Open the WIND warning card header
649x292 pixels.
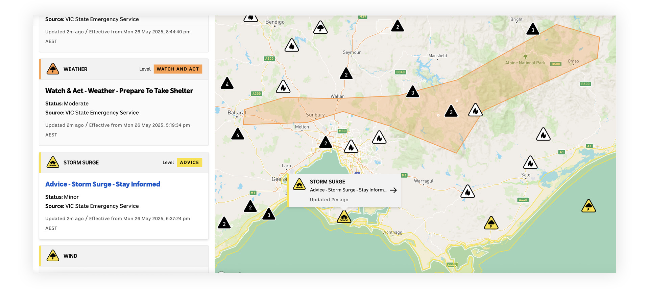click(124, 256)
